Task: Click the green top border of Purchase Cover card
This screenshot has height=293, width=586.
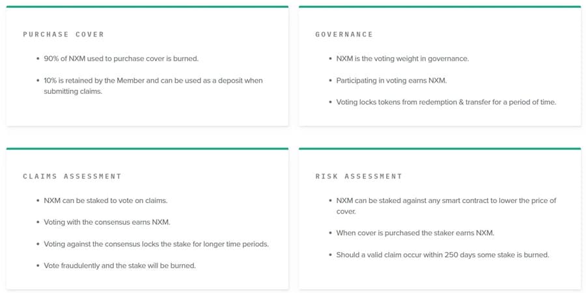Action: 147,7
